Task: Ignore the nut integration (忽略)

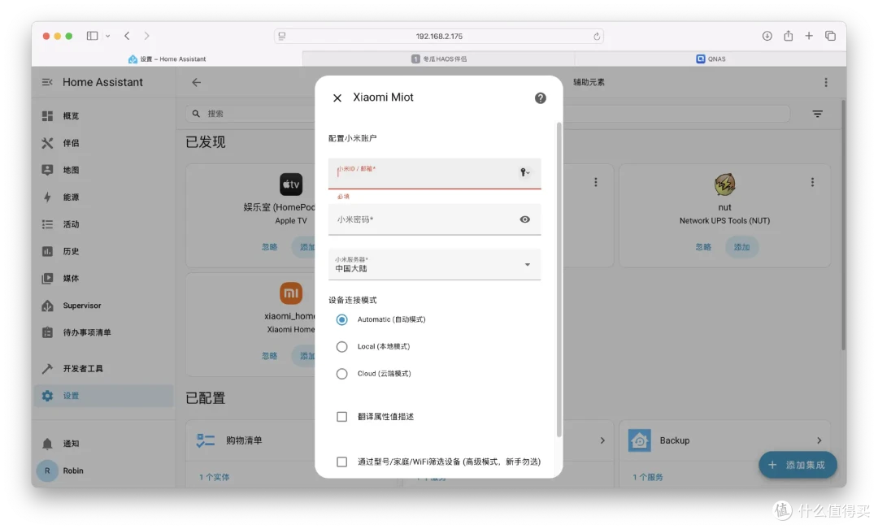Action: coord(702,247)
